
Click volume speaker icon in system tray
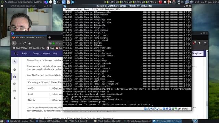click(182, 2)
